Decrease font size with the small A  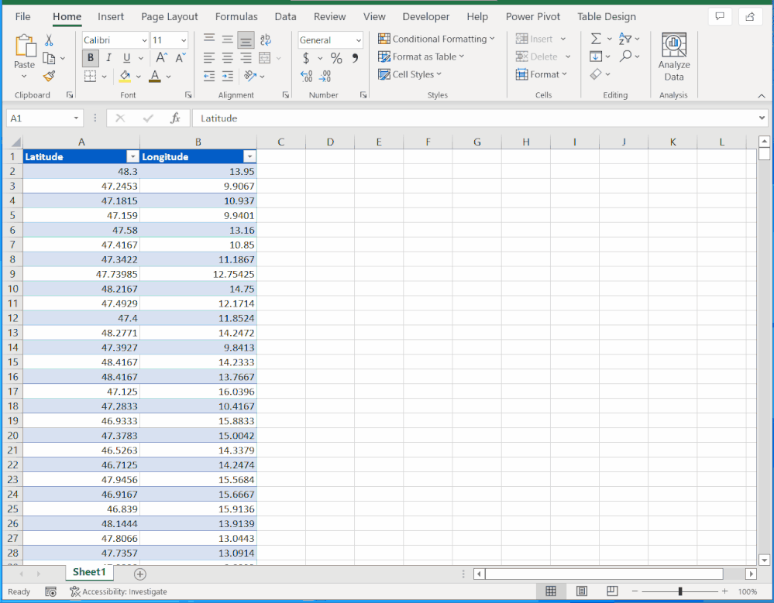tap(181, 58)
